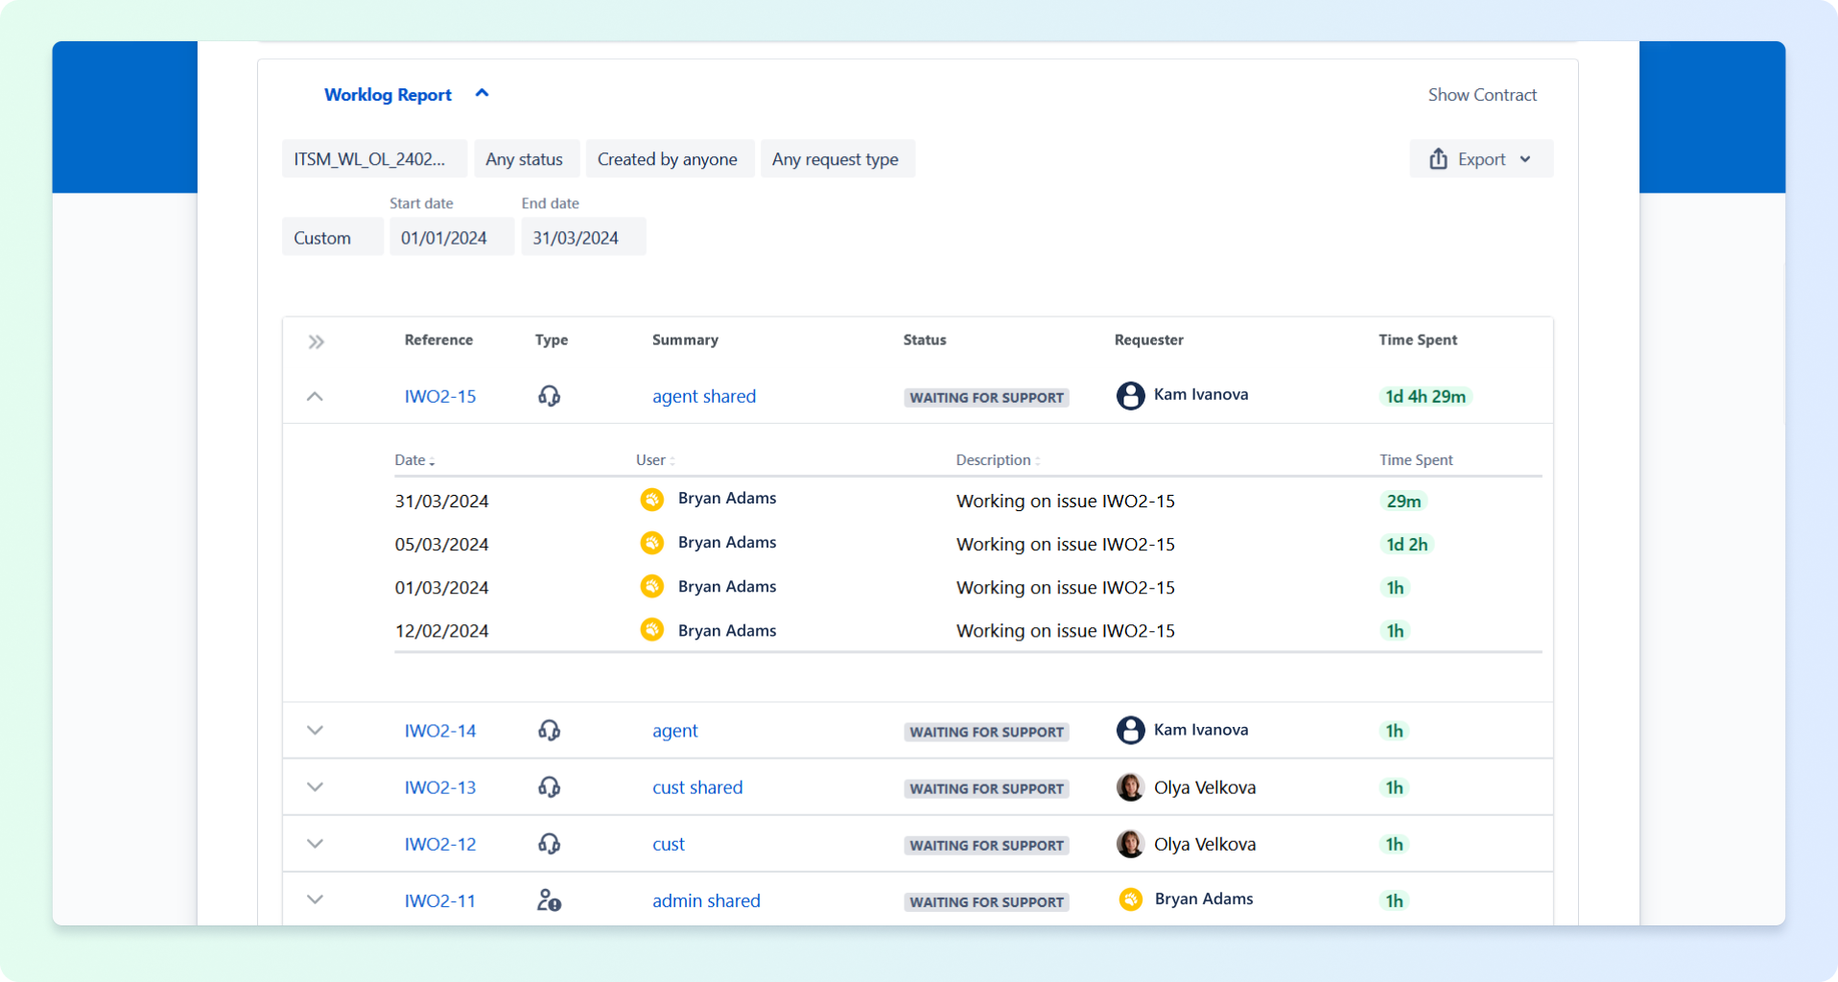Click Kam Ivanova's avatar on IWO2-14
Screen dimensions: 1838x982
coord(1130,731)
